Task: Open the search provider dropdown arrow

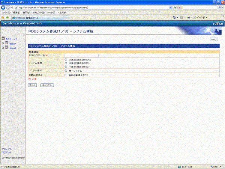Action: click(222, 8)
